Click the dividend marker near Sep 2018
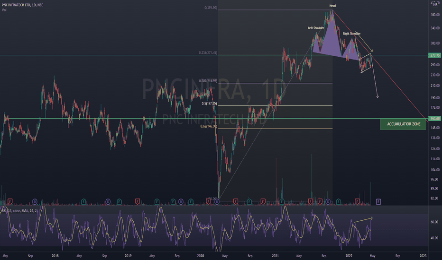The width and height of the screenshot is (442, 260). (108, 201)
